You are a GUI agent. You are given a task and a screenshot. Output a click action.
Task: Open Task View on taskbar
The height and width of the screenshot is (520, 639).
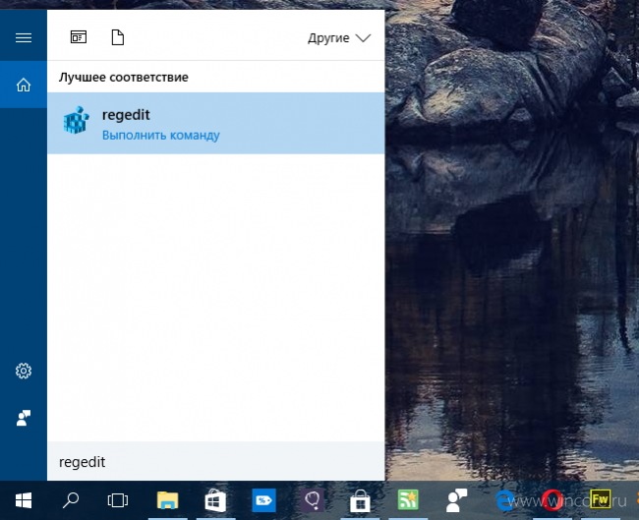tap(118, 500)
